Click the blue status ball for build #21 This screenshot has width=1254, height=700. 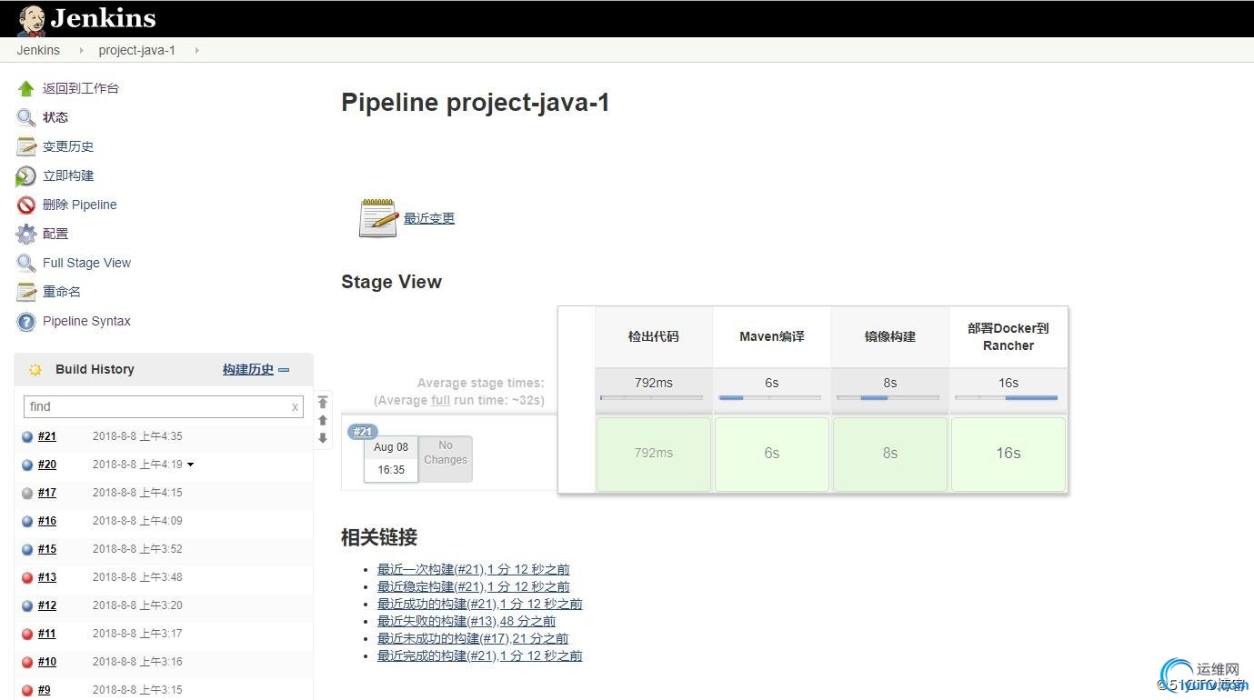pos(27,436)
